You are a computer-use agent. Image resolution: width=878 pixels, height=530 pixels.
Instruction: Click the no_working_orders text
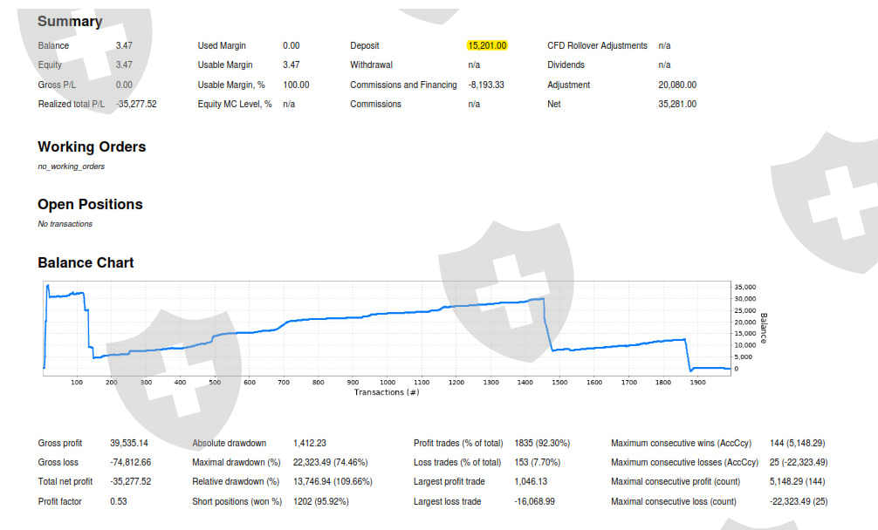(71, 166)
